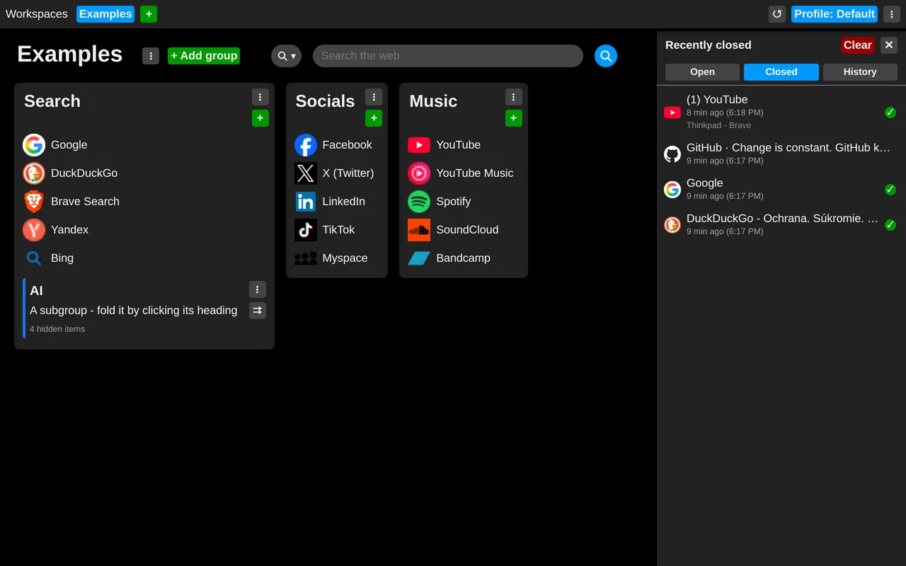Image resolution: width=906 pixels, height=566 pixels.
Task: Click green checkmark on (1) YouTube entry
Action: [890, 112]
